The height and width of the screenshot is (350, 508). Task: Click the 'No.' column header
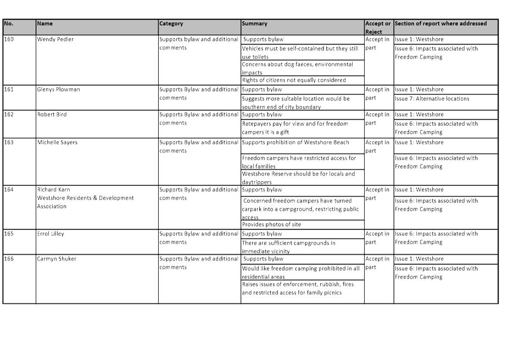19,27
